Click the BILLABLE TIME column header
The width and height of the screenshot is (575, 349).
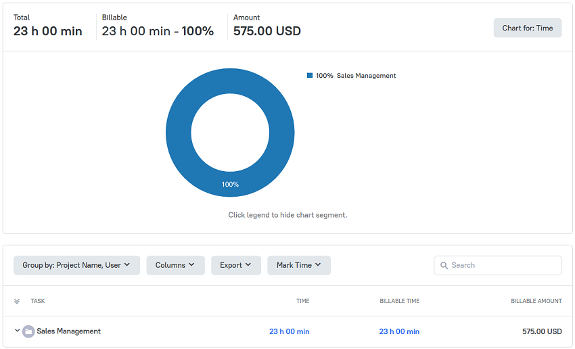tap(399, 301)
